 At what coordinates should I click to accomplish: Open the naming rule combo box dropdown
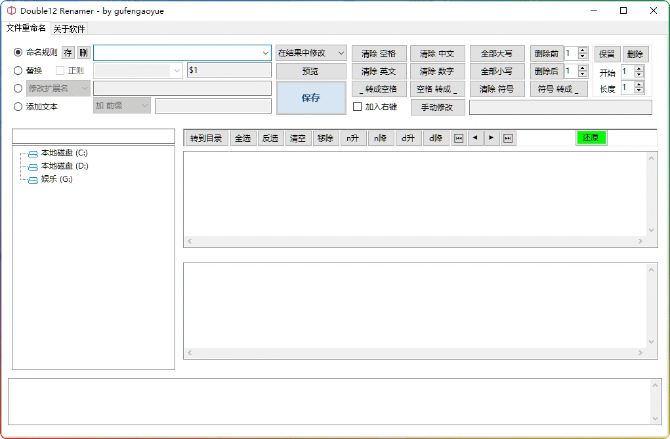266,53
